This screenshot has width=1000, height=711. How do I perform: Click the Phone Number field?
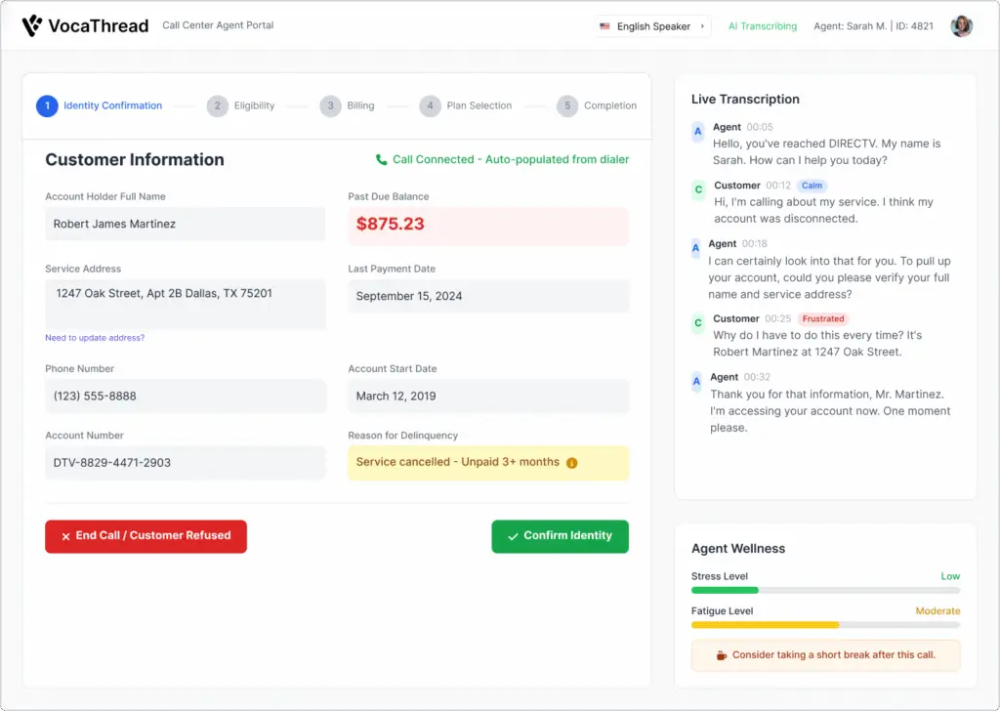(x=185, y=396)
